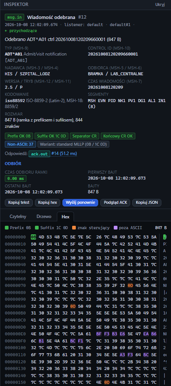Copy JSON with Kopiuj JSON button
Image resolution: width=171 pixels, height=386 pixels.
pyautogui.click(x=147, y=202)
